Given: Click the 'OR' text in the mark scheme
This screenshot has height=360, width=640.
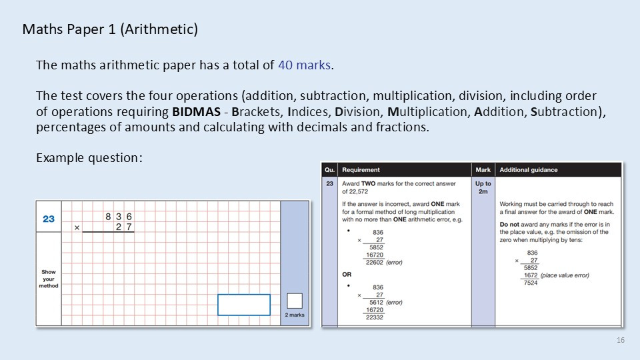Looking at the screenshot, I should coord(347,273).
